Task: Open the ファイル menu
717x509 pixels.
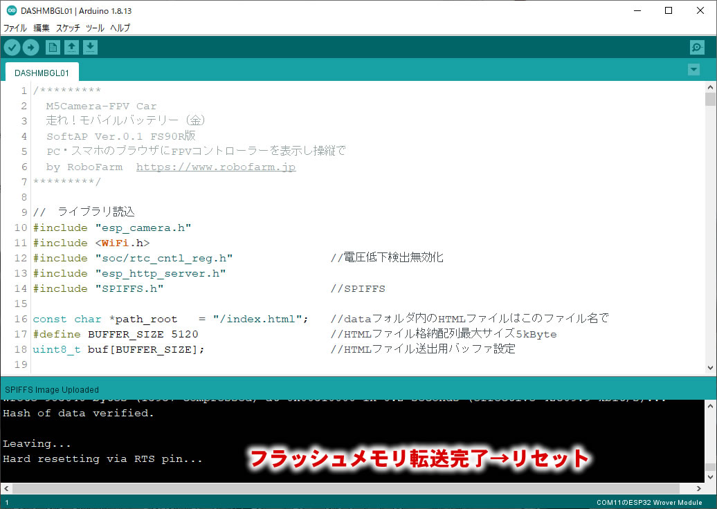Action: coord(15,28)
